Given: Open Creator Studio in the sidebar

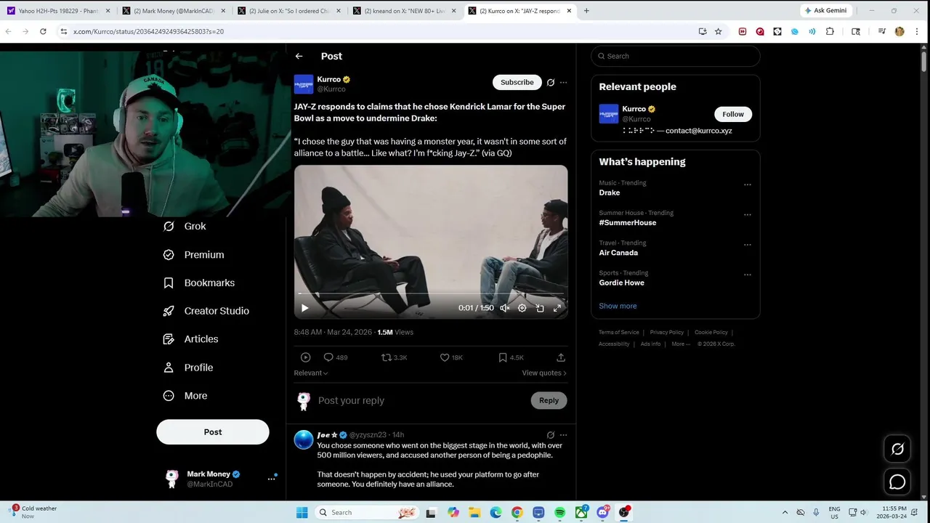Looking at the screenshot, I should pyautogui.click(x=206, y=311).
